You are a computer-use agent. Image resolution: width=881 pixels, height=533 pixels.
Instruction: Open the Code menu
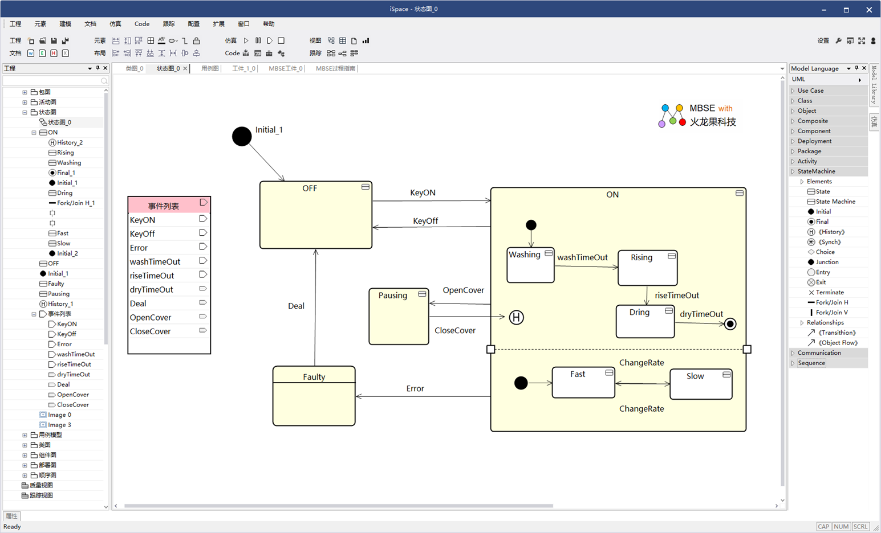click(x=142, y=24)
